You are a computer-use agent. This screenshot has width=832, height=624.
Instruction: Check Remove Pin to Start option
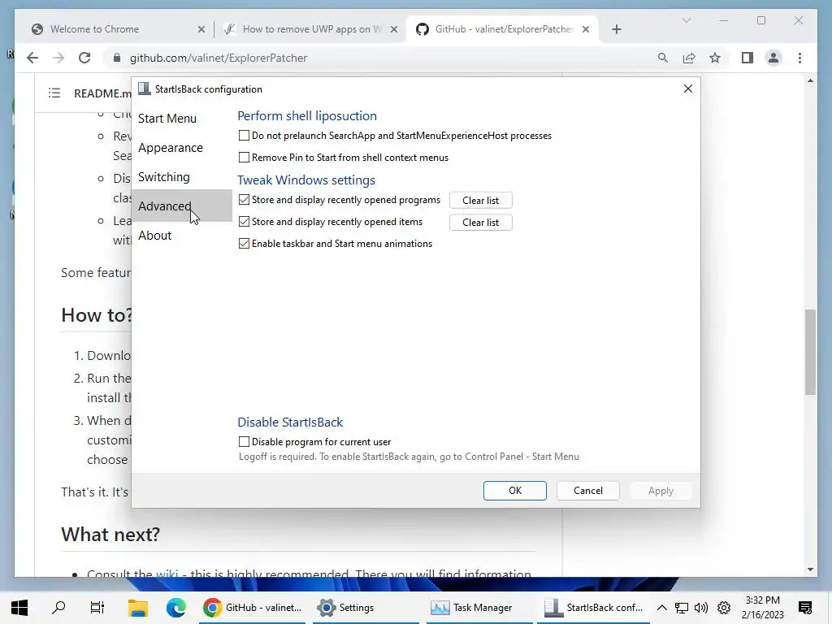(x=244, y=157)
